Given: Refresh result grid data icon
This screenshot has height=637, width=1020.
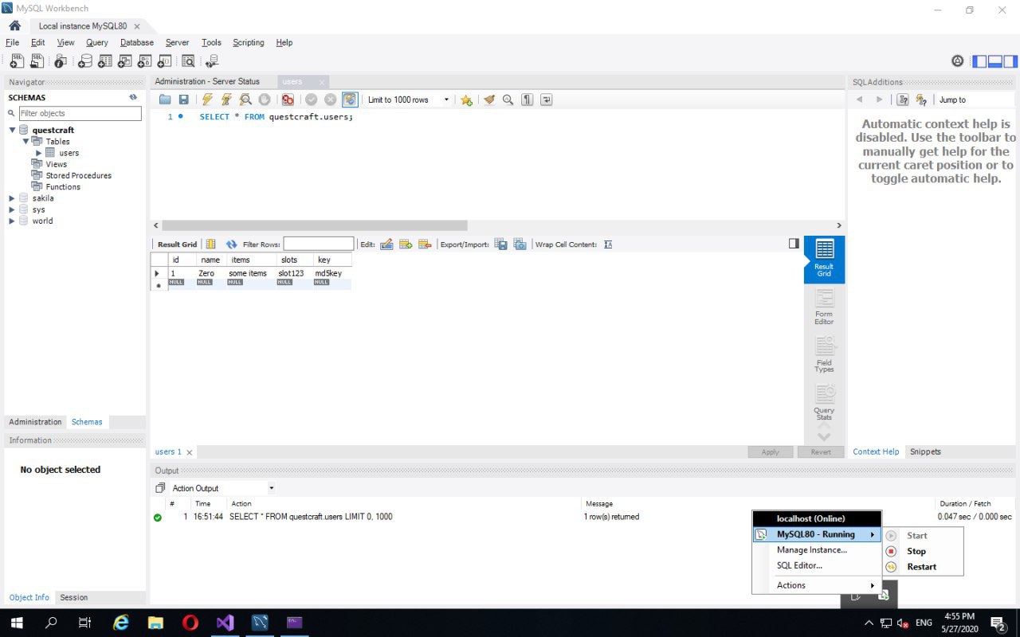Looking at the screenshot, I should coord(232,244).
